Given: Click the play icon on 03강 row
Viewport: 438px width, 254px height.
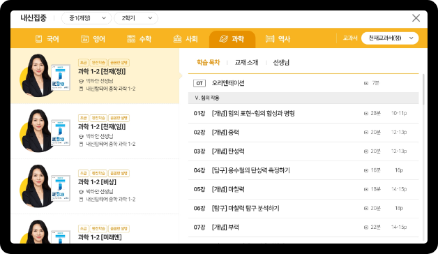Looking at the screenshot, I should (366, 151).
